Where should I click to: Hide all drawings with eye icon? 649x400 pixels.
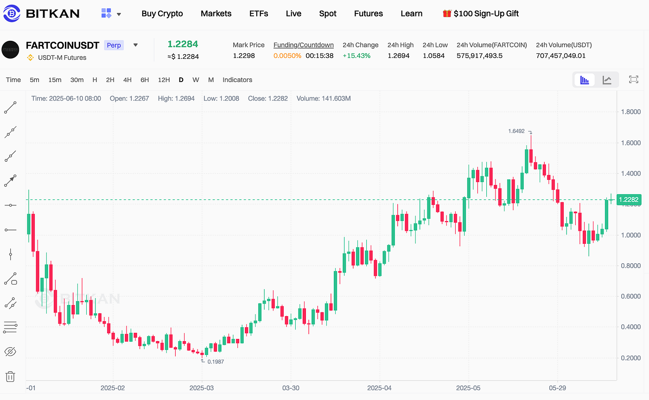[10, 352]
